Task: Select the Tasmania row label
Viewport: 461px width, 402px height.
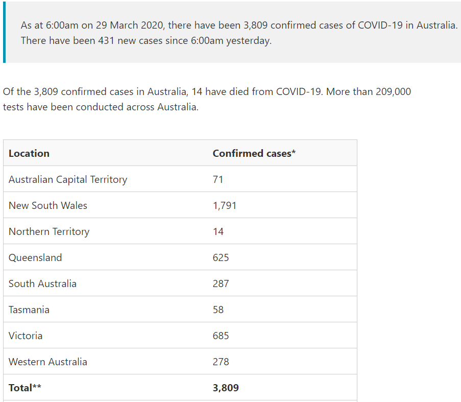Action: 29,310
